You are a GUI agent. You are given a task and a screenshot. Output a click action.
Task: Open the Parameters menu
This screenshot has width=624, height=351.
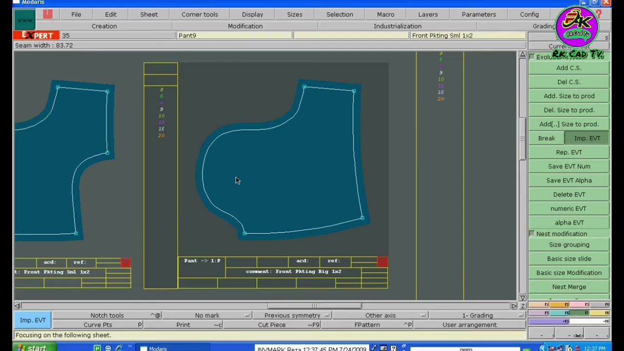(479, 15)
